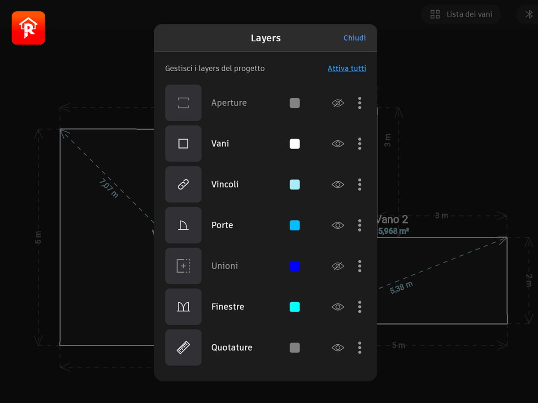The width and height of the screenshot is (538, 403).
Task: Hide the Finestre layer via eye icon
Action: (338, 307)
